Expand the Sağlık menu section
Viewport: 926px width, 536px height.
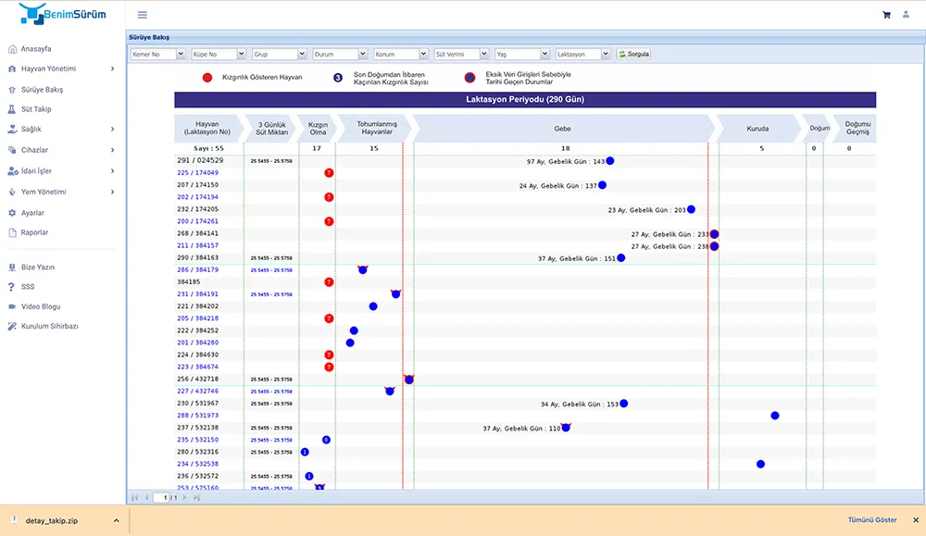(x=112, y=130)
